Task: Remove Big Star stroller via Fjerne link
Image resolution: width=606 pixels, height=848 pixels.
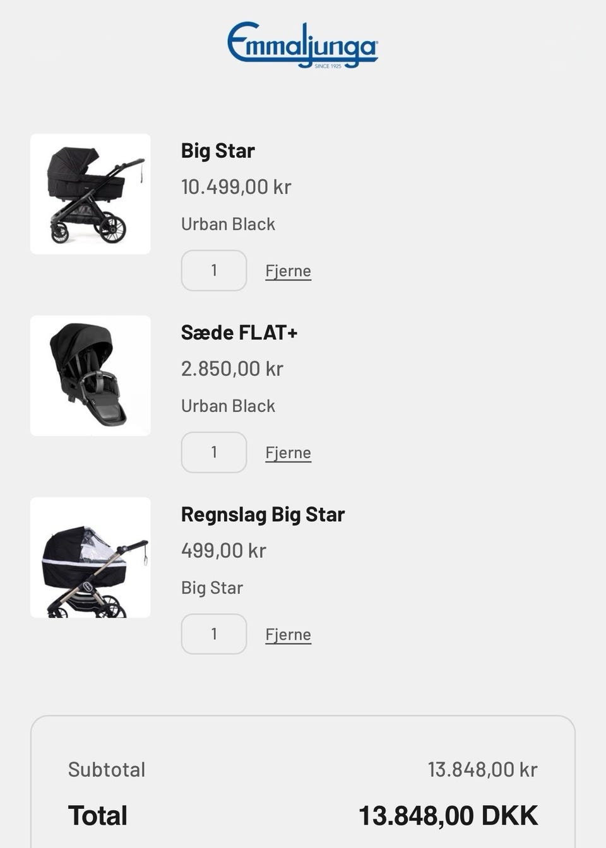Action: pyautogui.click(x=288, y=271)
